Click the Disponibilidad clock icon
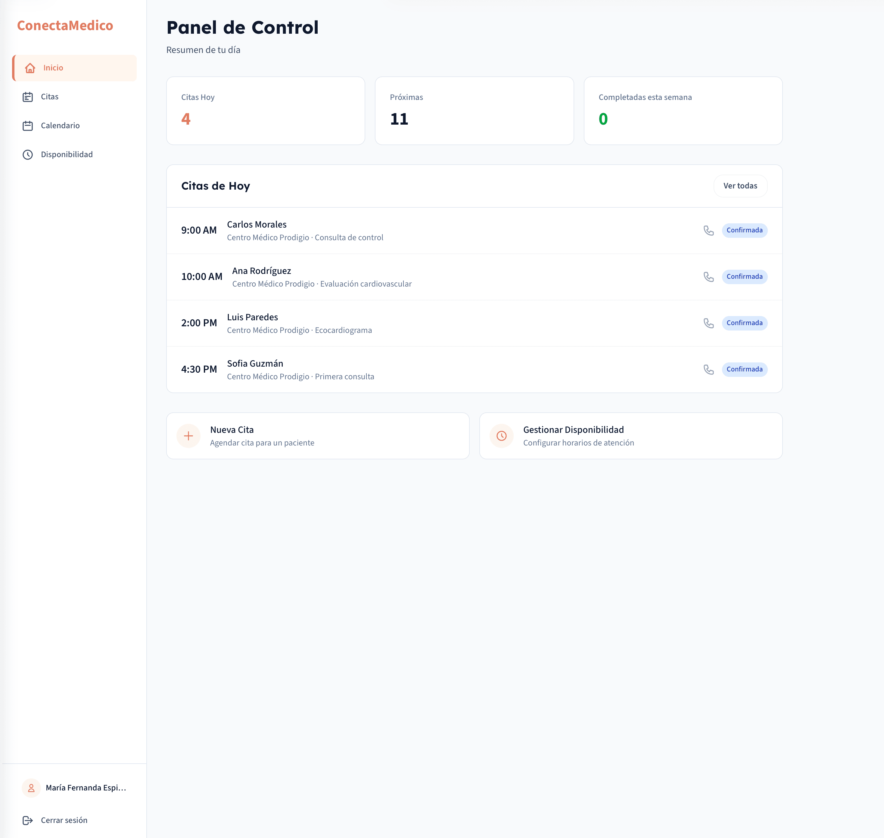The height and width of the screenshot is (838, 884). (x=27, y=154)
